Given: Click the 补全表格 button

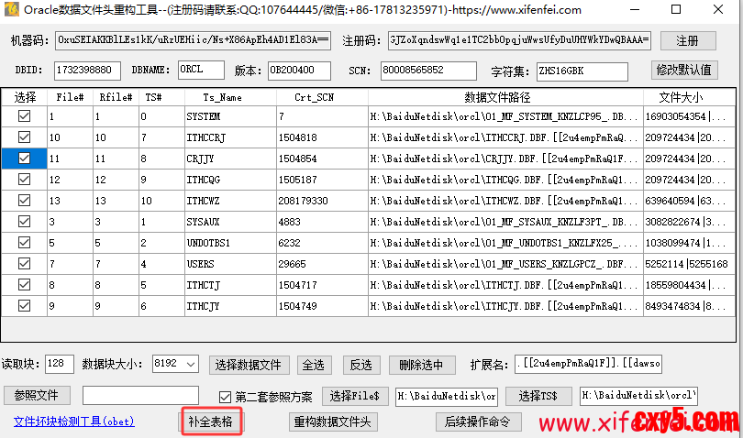Looking at the screenshot, I should pos(211,422).
